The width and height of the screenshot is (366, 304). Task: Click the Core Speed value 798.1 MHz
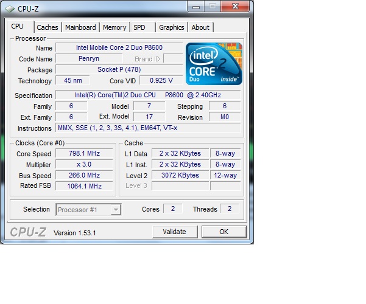coord(84,153)
